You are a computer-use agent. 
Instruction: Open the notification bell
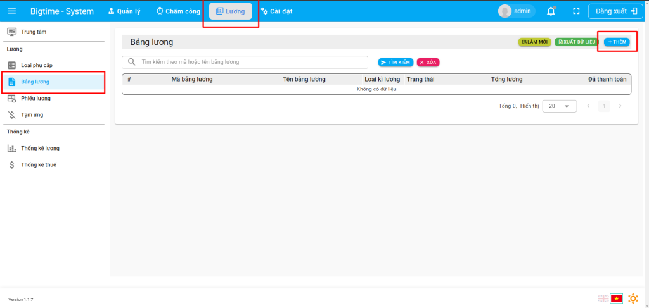pyautogui.click(x=551, y=11)
